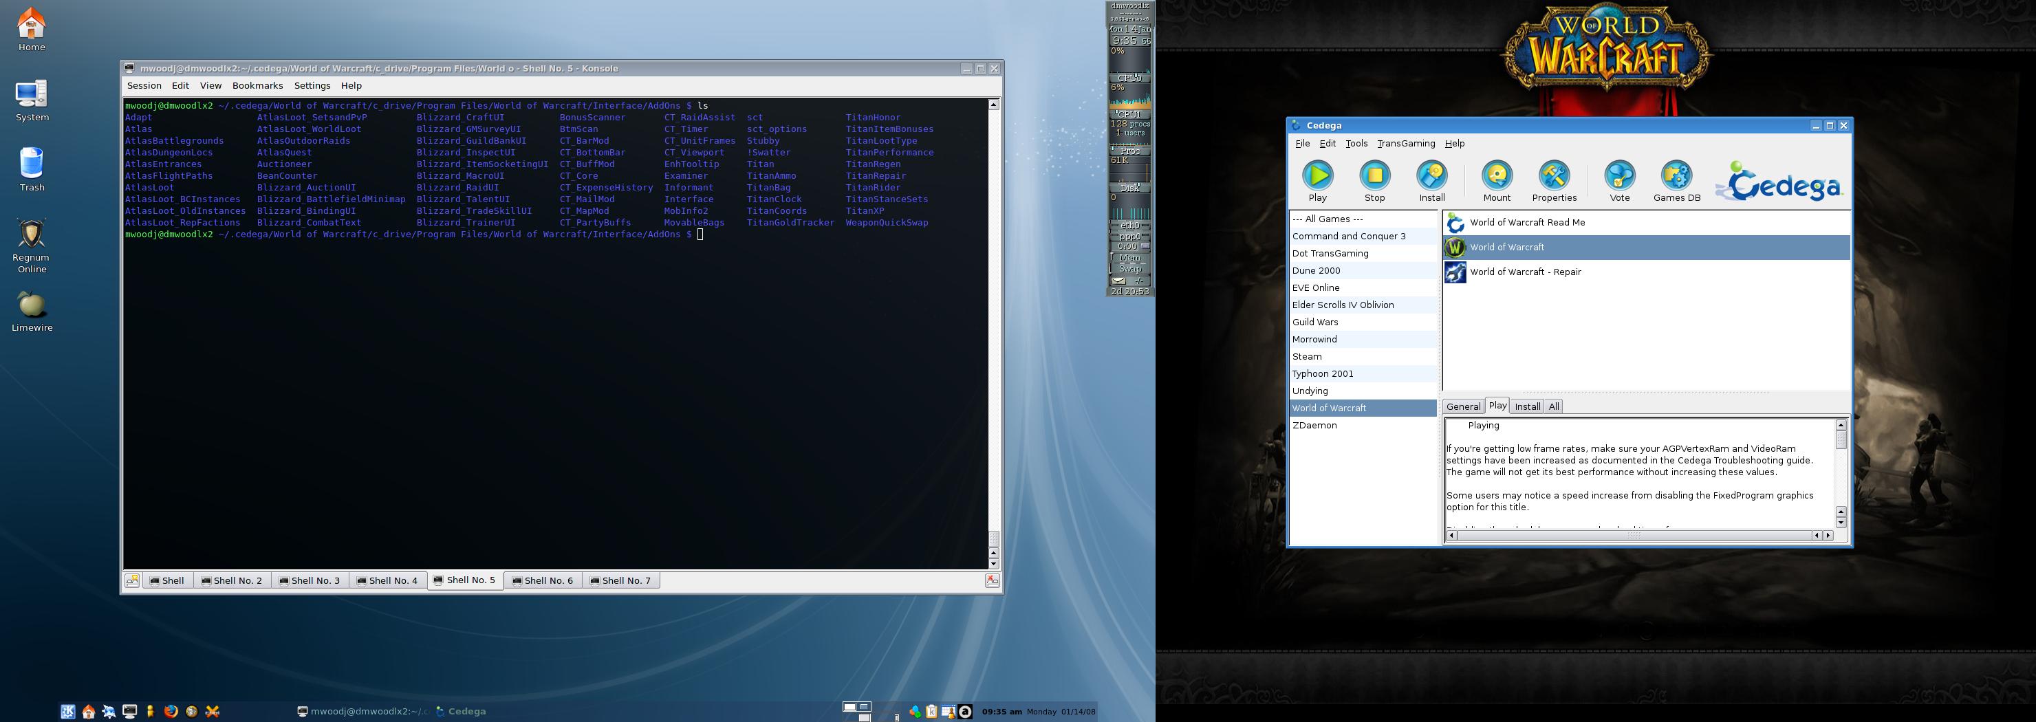Click Firefox icon in the taskbar
Screen dimensions: 2036x722
(x=171, y=712)
